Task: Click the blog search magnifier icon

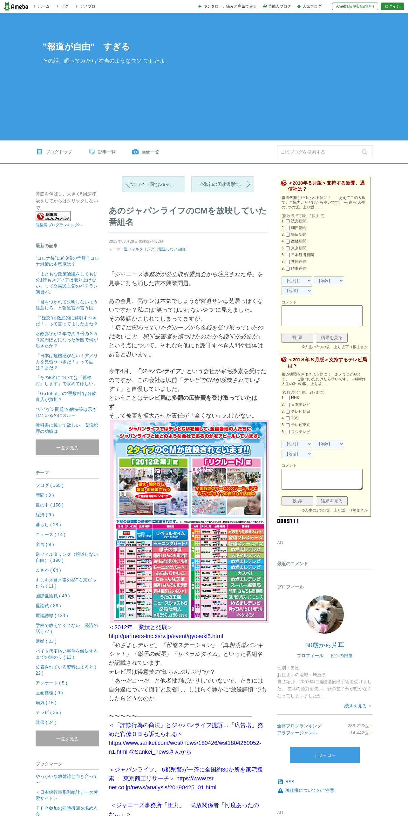Action: click(364, 152)
